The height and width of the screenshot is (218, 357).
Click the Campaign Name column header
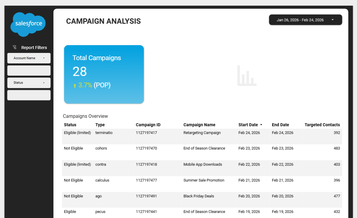[199, 125]
